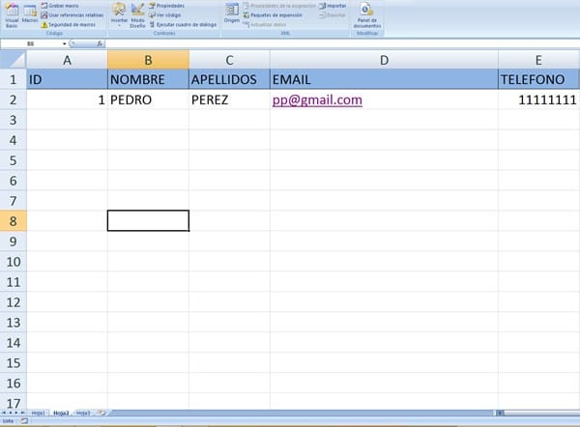Click Paquetes de expansión
Image resolution: width=580 pixels, height=427 pixels.
(x=273, y=15)
